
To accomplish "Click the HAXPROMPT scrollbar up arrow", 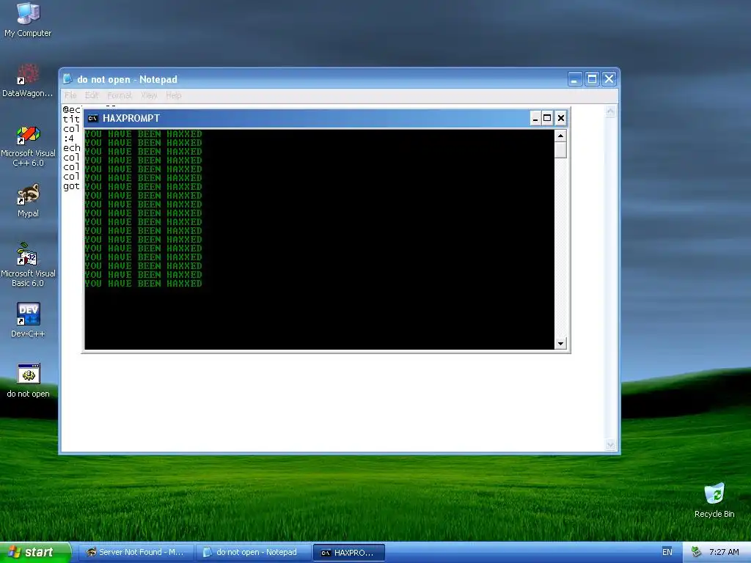I will click(560, 136).
